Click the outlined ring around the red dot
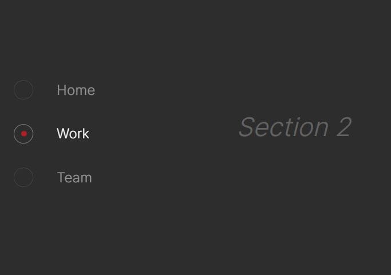391x275 pixels. tap(23, 134)
